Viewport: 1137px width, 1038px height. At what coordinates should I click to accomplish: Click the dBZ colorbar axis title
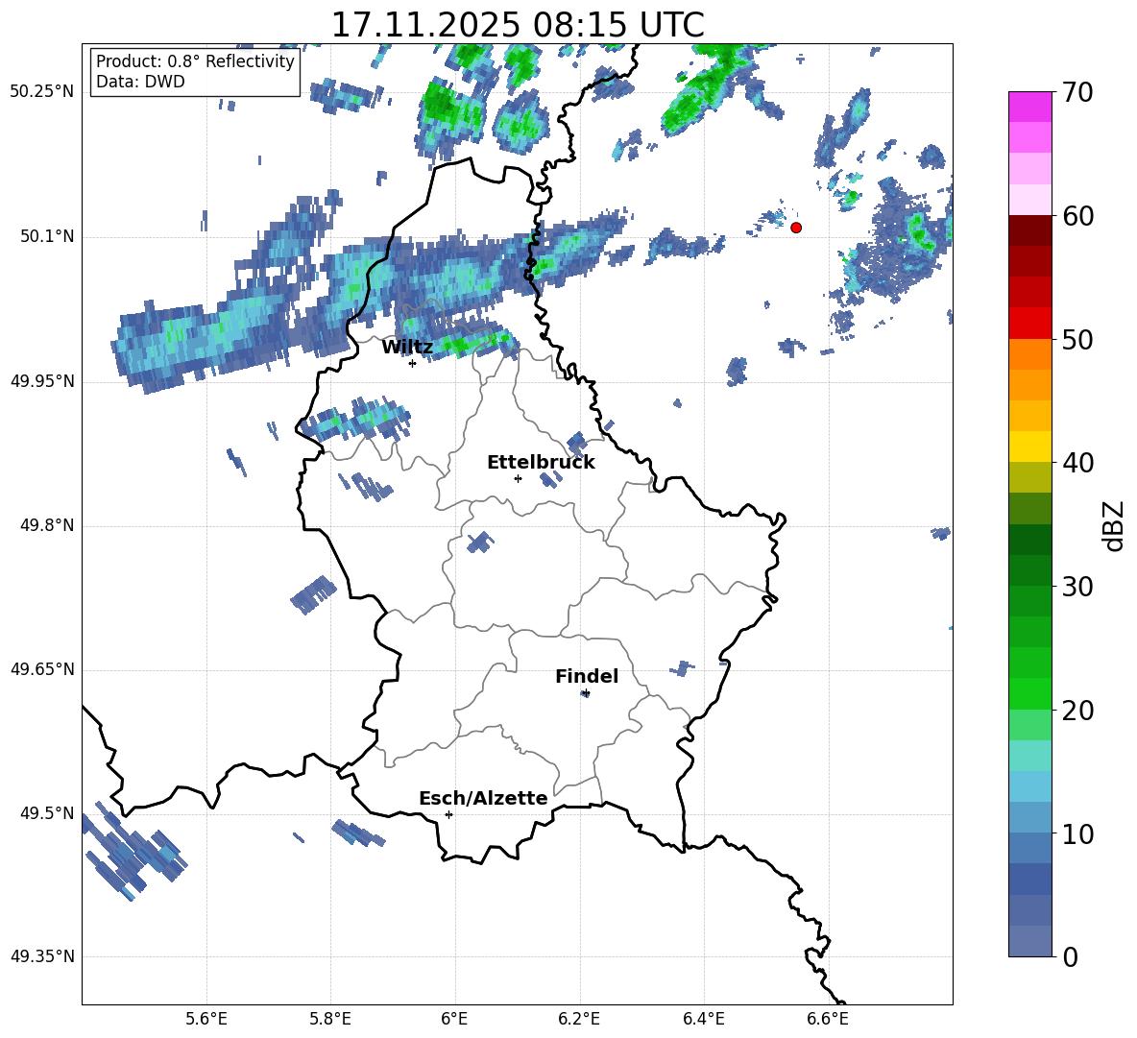click(x=1115, y=525)
